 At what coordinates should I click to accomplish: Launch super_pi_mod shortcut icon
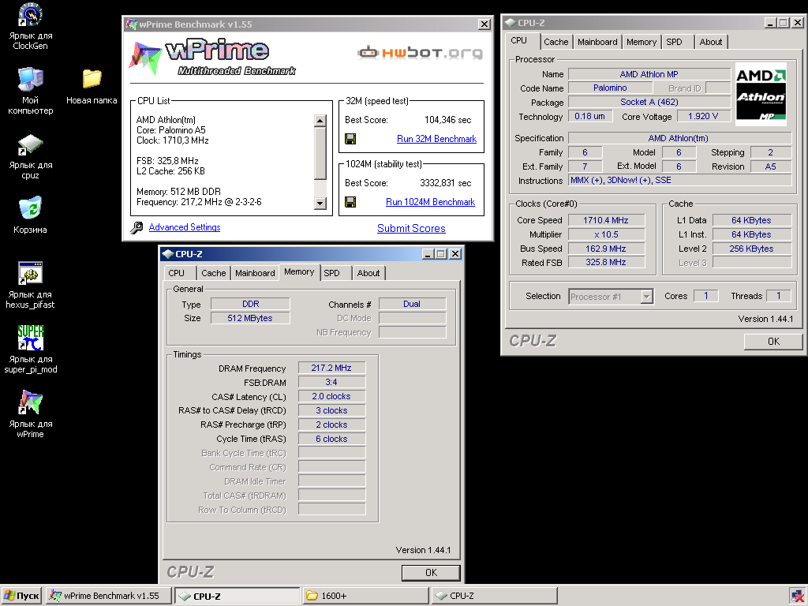pos(31,338)
